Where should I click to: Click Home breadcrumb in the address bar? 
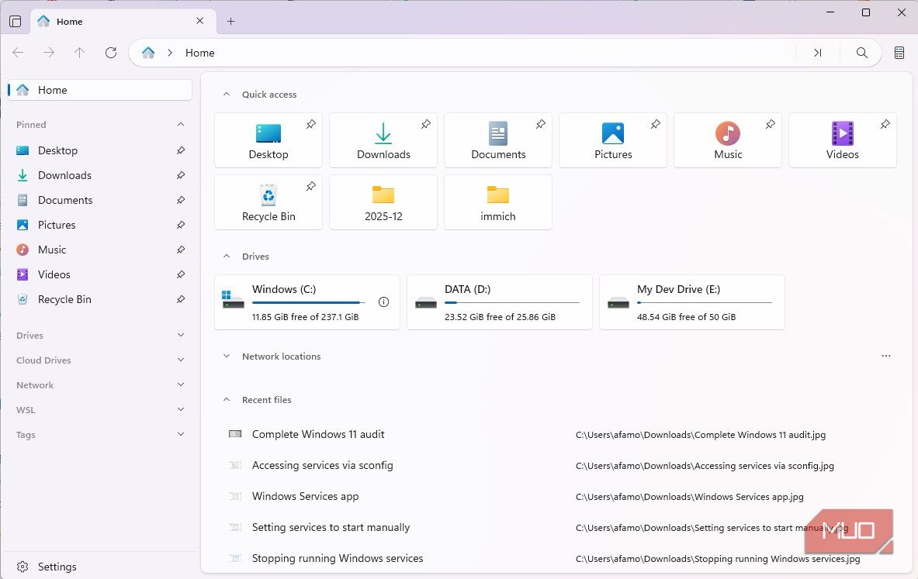tap(199, 53)
